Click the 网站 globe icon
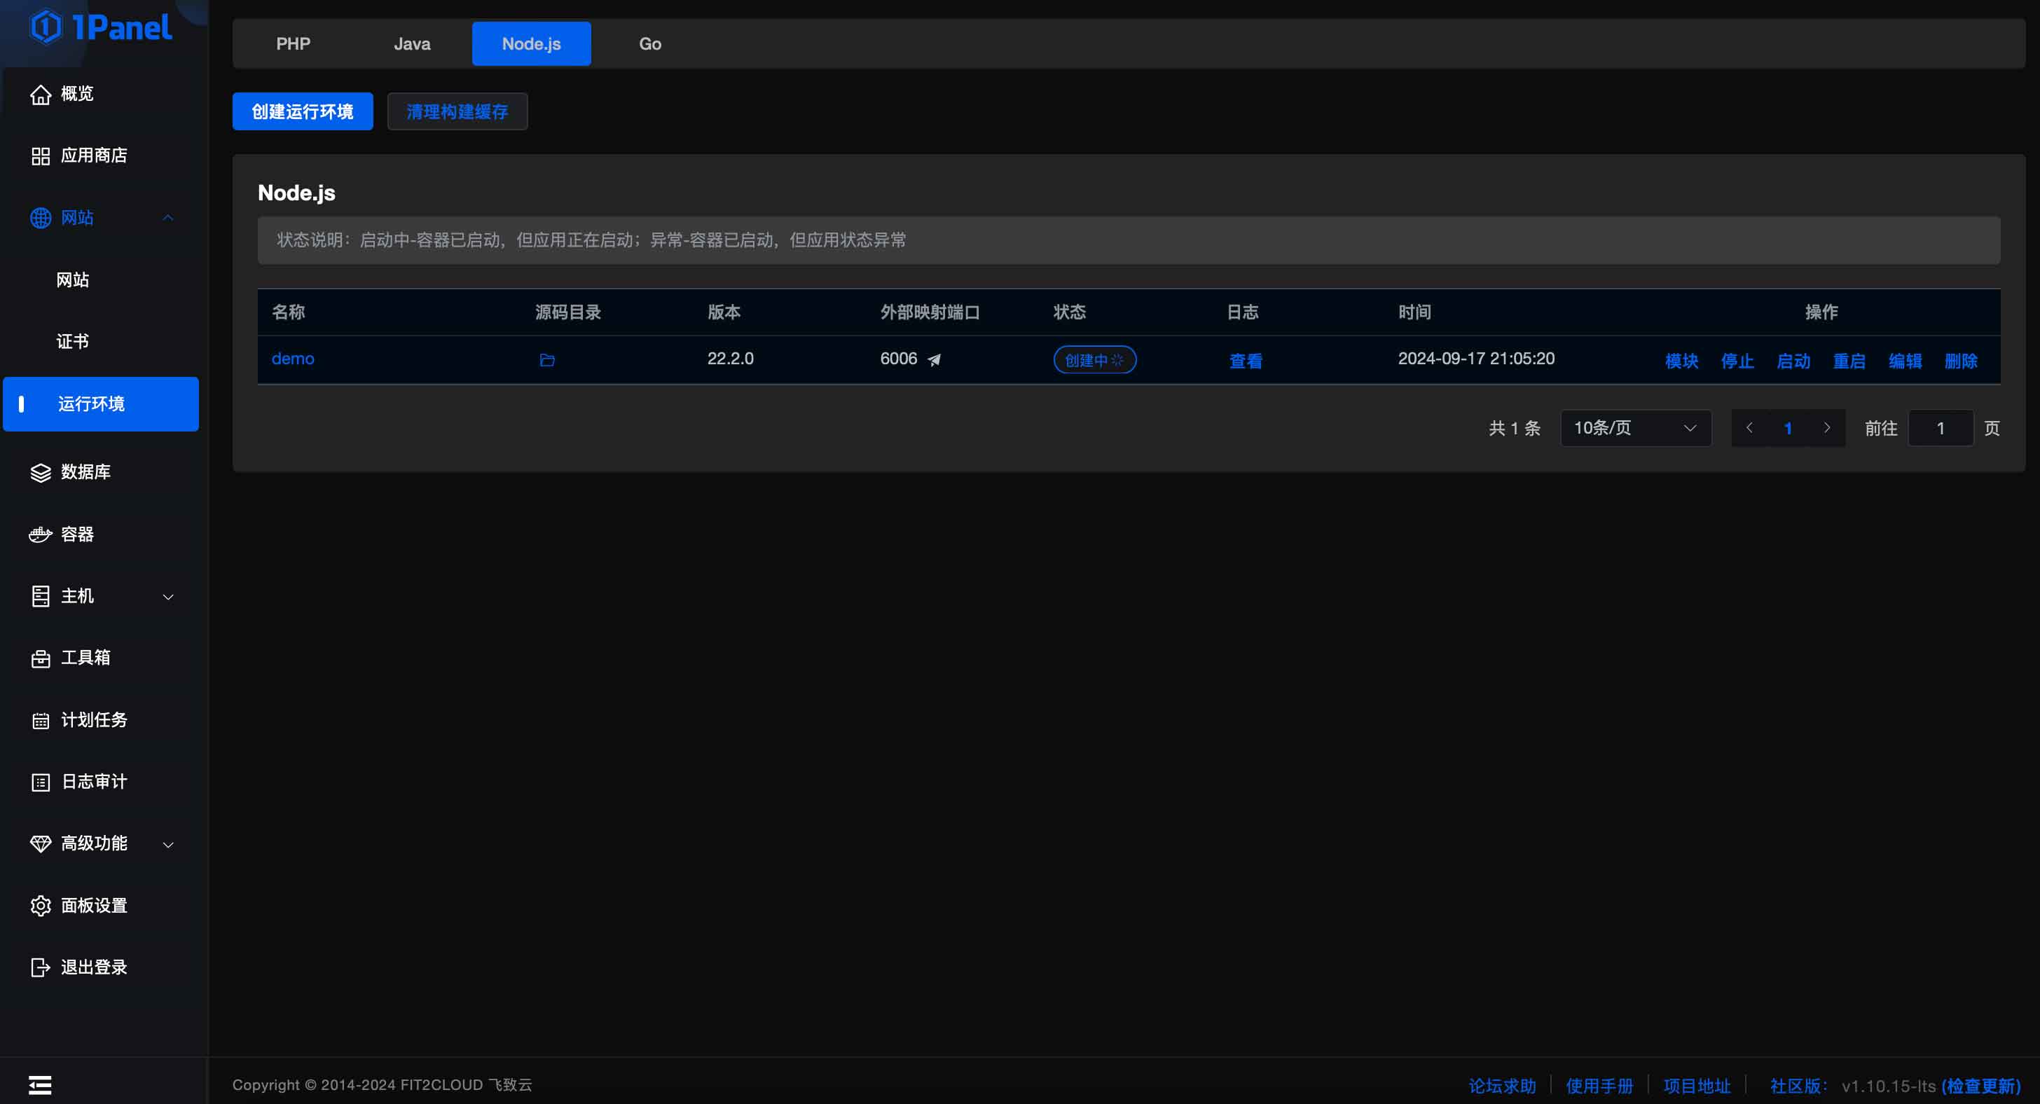Screen dimensions: 2040x1104 41,218
